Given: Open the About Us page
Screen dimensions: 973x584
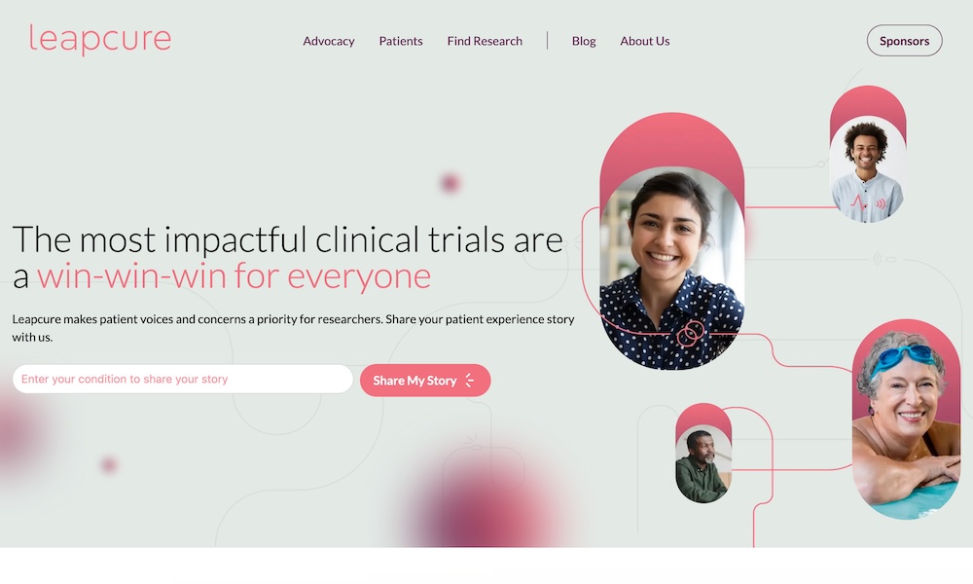Looking at the screenshot, I should [x=645, y=41].
